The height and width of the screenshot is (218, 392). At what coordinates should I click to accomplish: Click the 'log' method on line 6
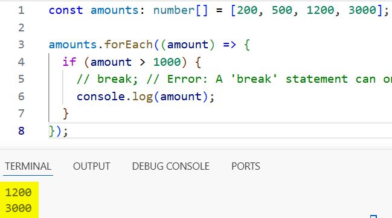pyautogui.click(x=143, y=97)
